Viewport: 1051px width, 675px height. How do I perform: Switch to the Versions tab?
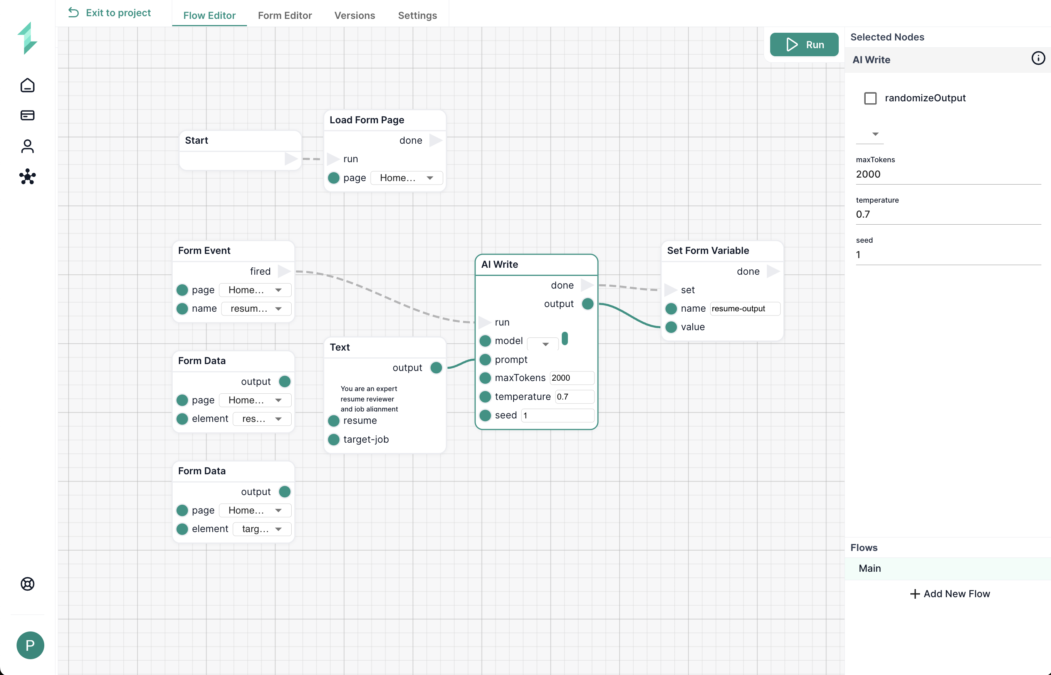point(354,15)
